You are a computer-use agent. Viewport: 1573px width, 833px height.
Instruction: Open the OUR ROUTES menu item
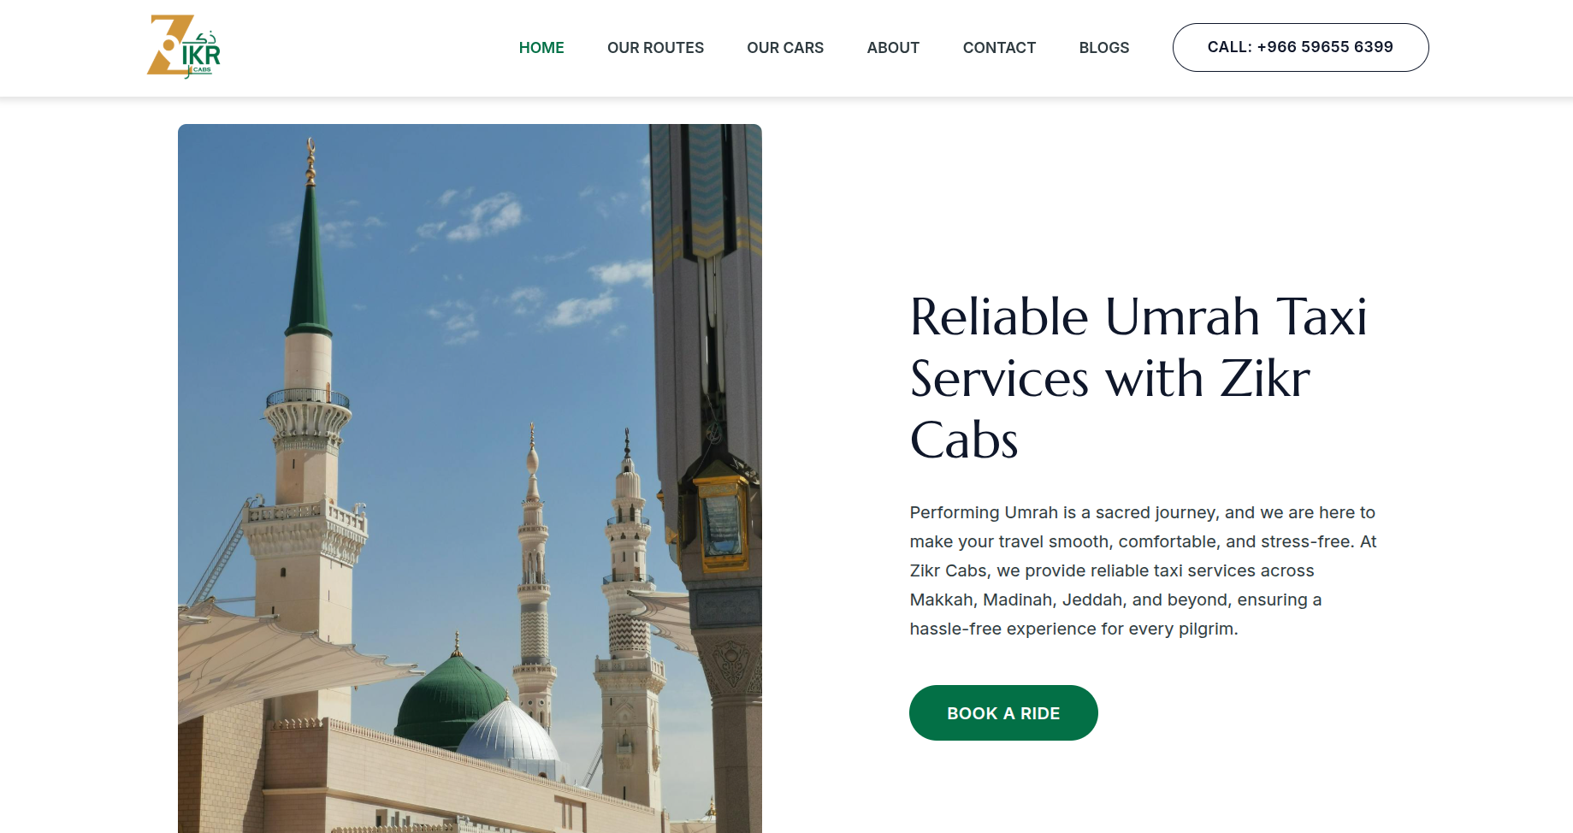(x=655, y=48)
